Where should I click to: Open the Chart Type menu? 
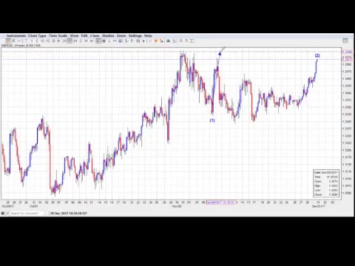37,35
